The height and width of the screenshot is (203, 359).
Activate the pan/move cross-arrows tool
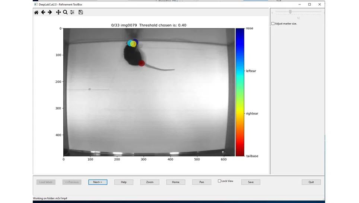[58, 12]
